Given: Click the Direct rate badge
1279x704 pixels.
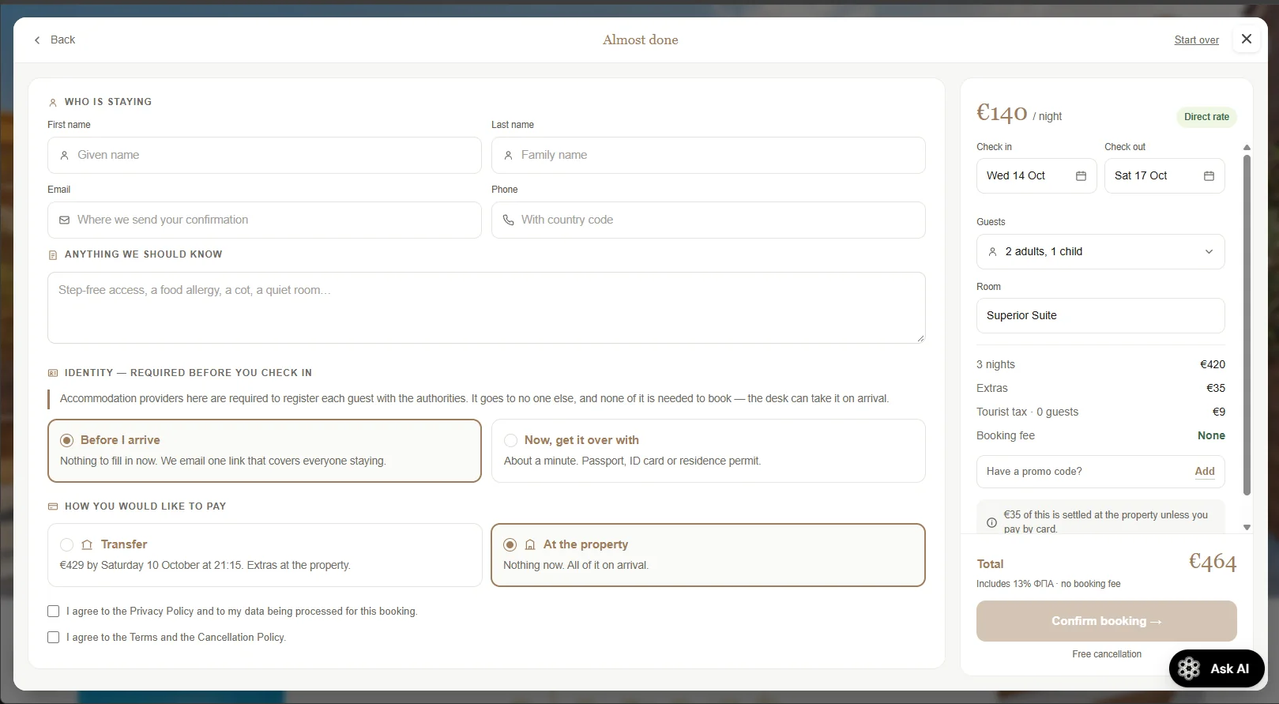Looking at the screenshot, I should 1206,117.
